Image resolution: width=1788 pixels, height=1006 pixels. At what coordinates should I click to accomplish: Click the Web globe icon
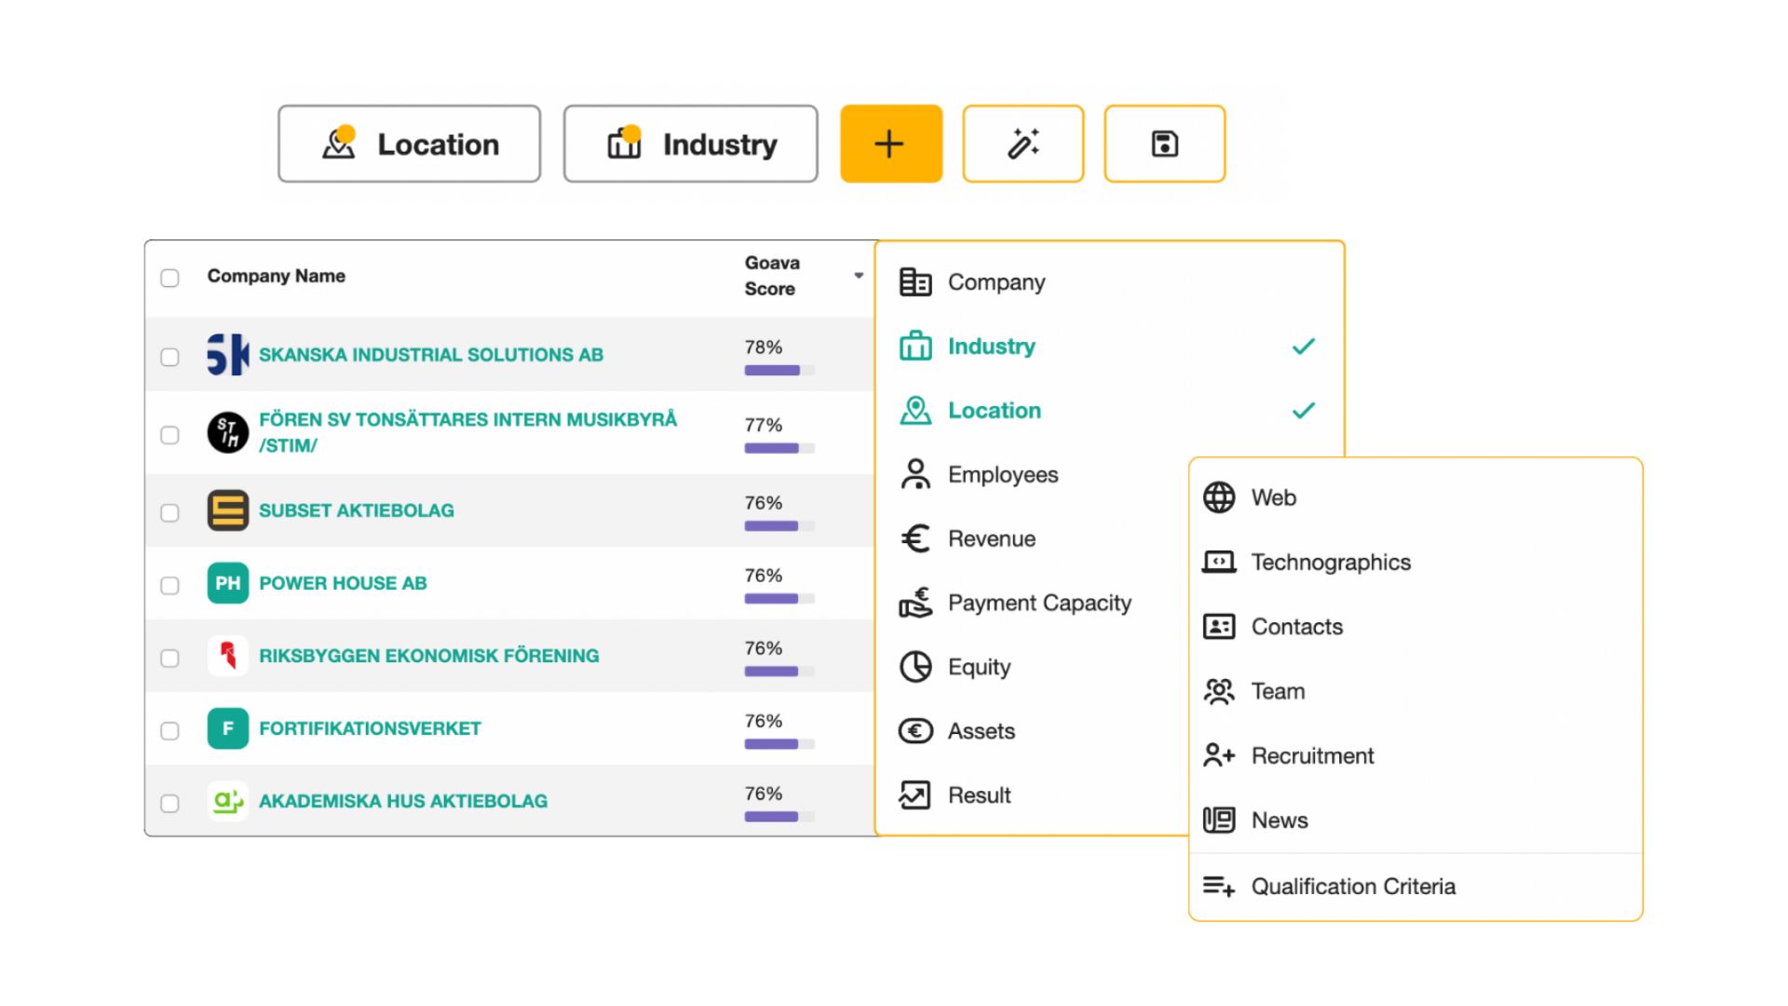pos(1219,497)
